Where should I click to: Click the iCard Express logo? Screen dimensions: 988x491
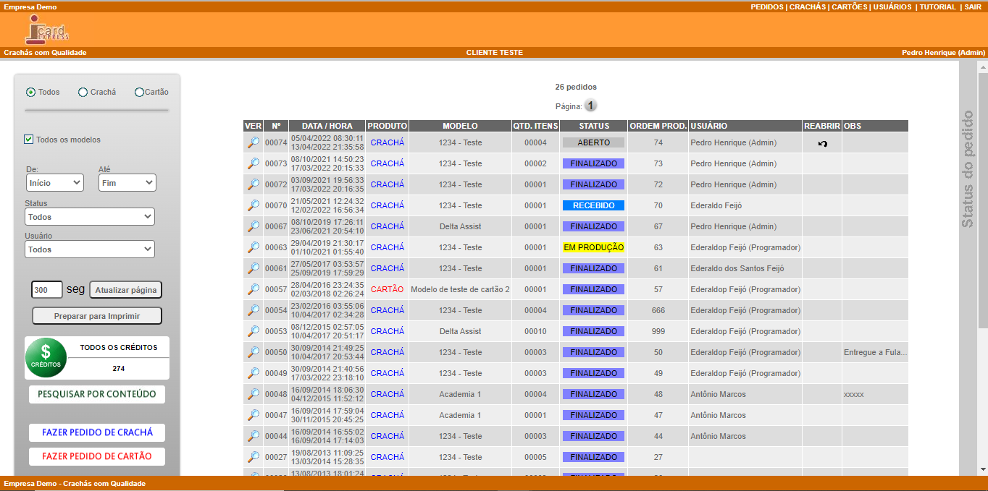(46, 30)
